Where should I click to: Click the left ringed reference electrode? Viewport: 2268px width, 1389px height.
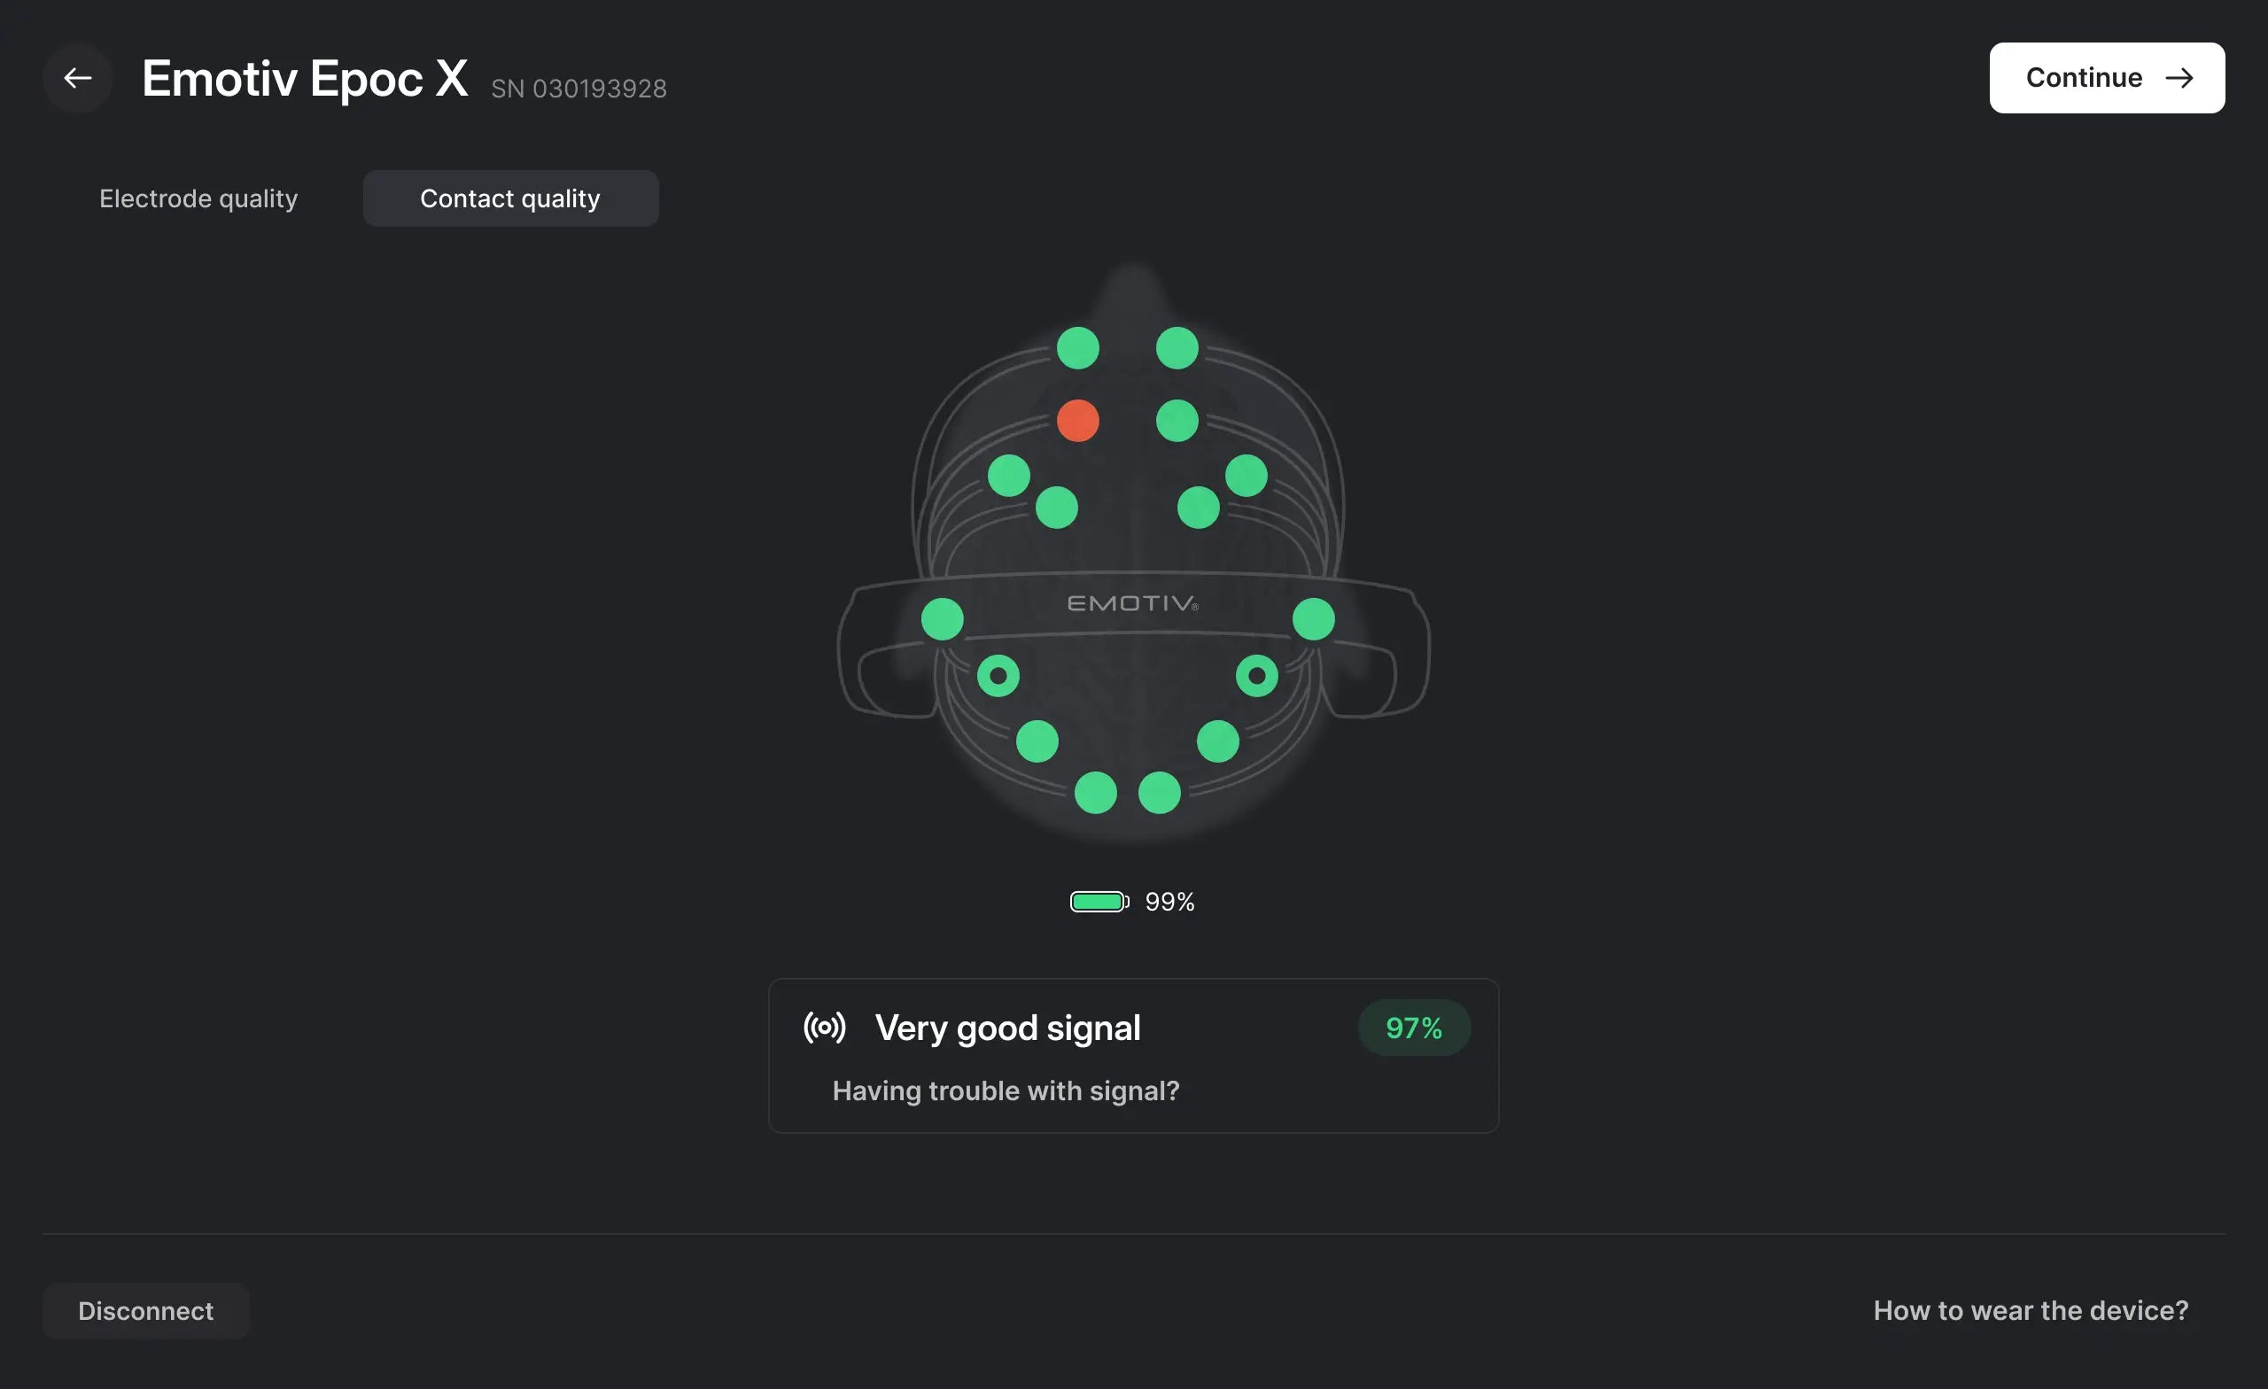pyautogui.click(x=998, y=676)
